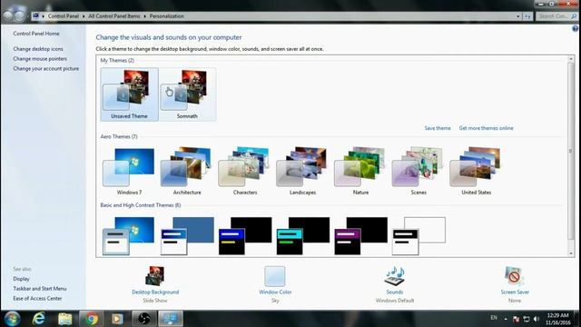Select high contrast theme with blue title bar
This screenshot has width=581, height=327.
[245, 236]
